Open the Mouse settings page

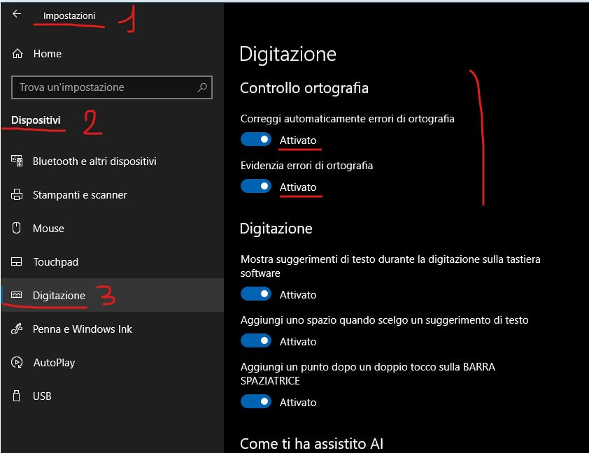tap(48, 229)
